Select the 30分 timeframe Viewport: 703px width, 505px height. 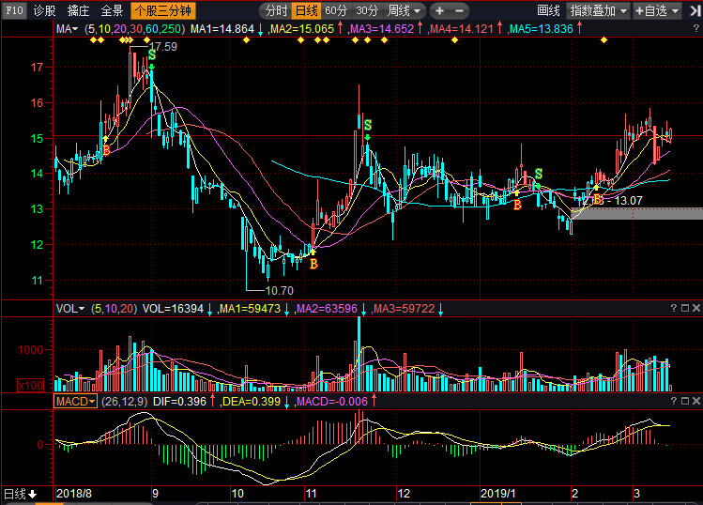pyautogui.click(x=367, y=11)
